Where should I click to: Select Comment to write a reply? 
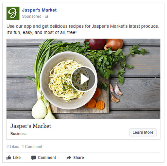(x=47, y=158)
